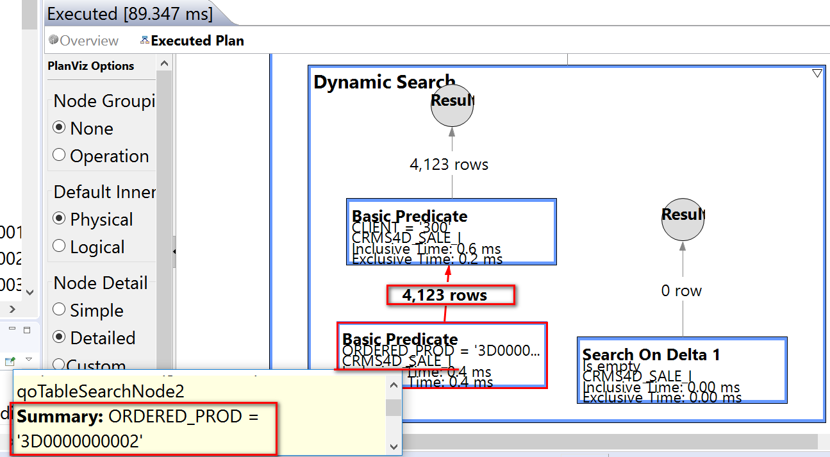The width and height of the screenshot is (830, 457).
Task: Click the Executed Plan tab's tree icon
Action: 145,40
